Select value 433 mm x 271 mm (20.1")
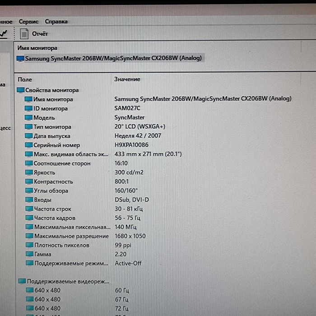The image size is (316, 316). (148, 154)
